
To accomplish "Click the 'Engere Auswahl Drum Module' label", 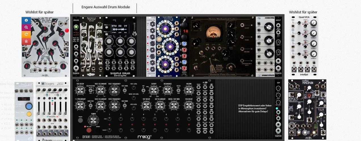I will (106, 7).
